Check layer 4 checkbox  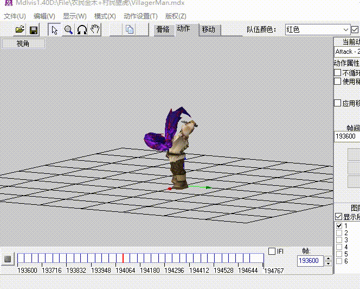point(339,247)
